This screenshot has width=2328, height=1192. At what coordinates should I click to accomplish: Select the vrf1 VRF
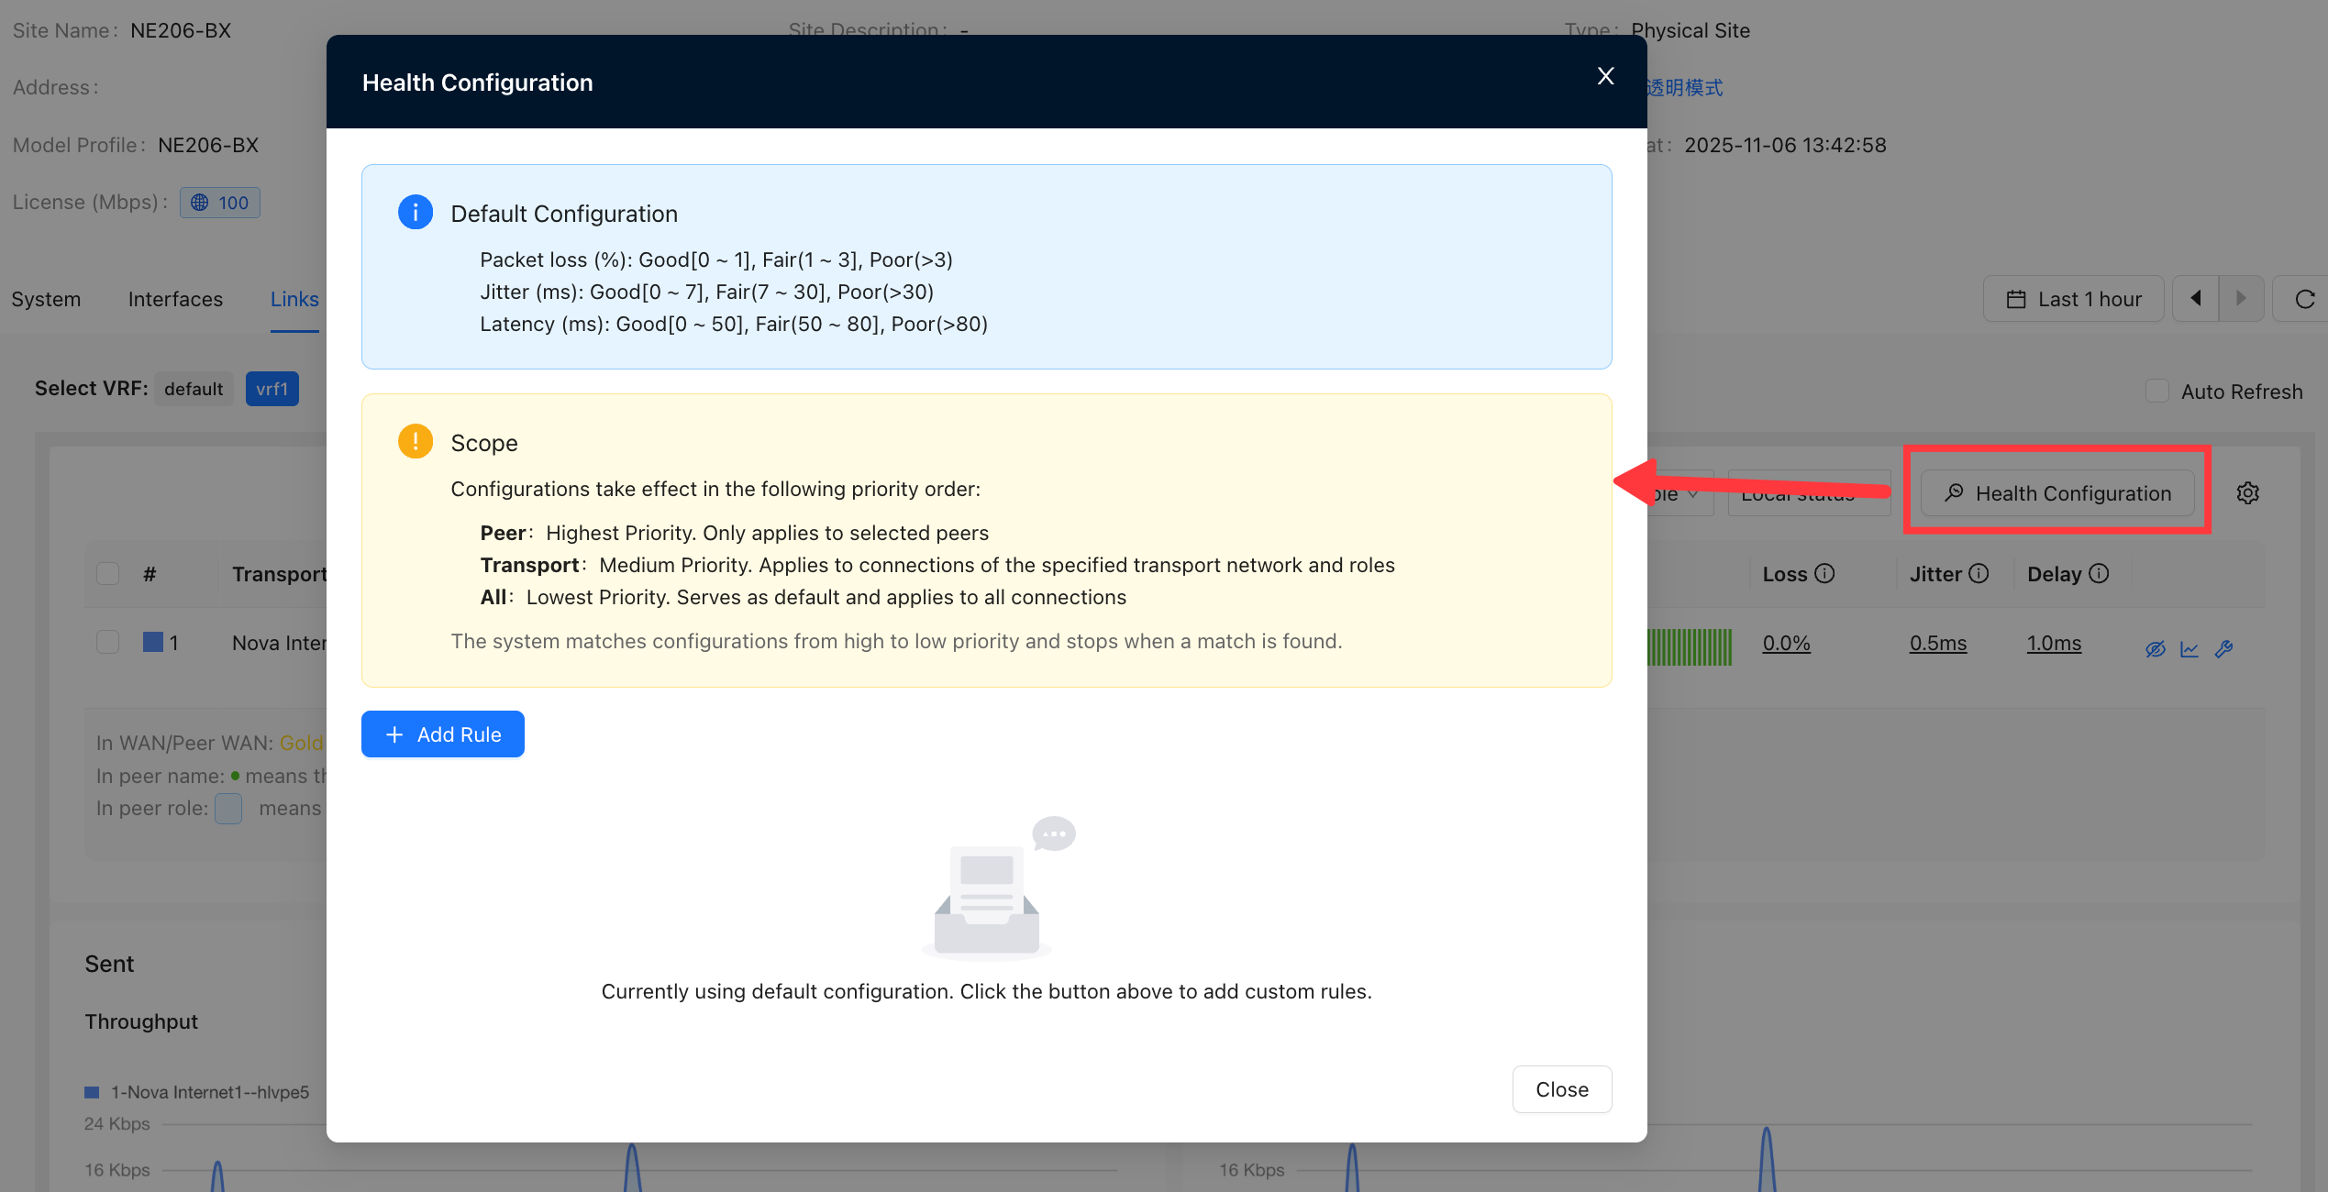(272, 389)
